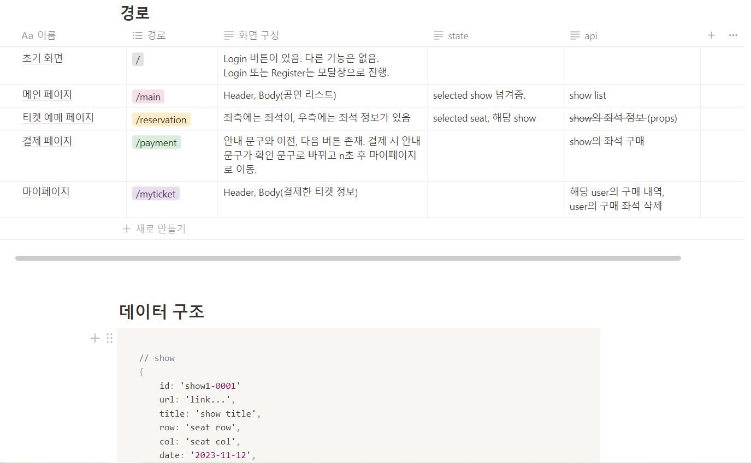Viewport: 751px width, 463px height.
Task: Click the 'Login 버튼이 있음' screen description cell
Action: click(x=322, y=65)
